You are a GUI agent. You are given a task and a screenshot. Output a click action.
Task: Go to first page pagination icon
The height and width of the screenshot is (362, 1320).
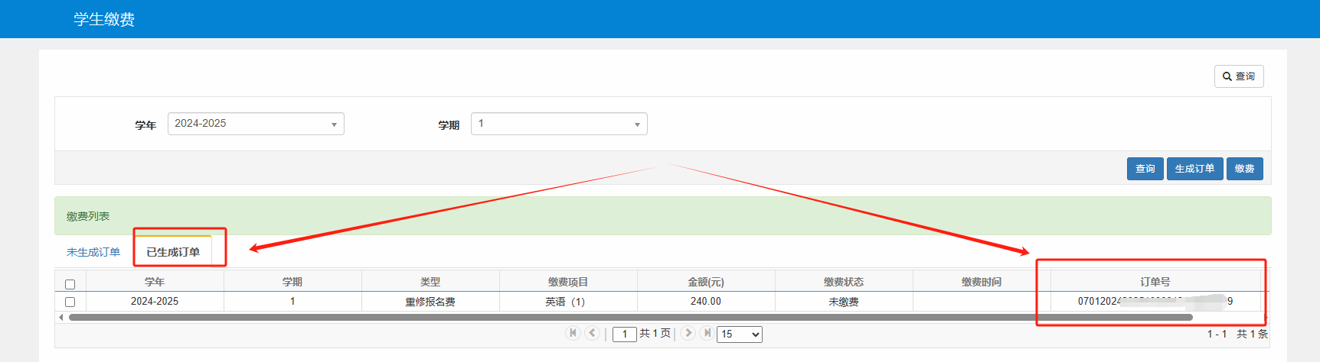pos(573,333)
